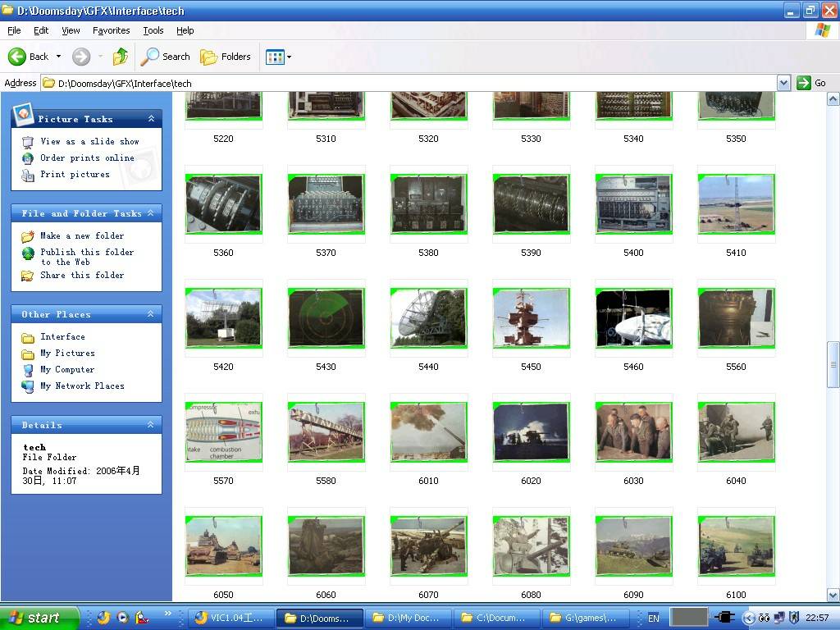
Task: Click the Order prints online icon
Action: tap(28, 158)
